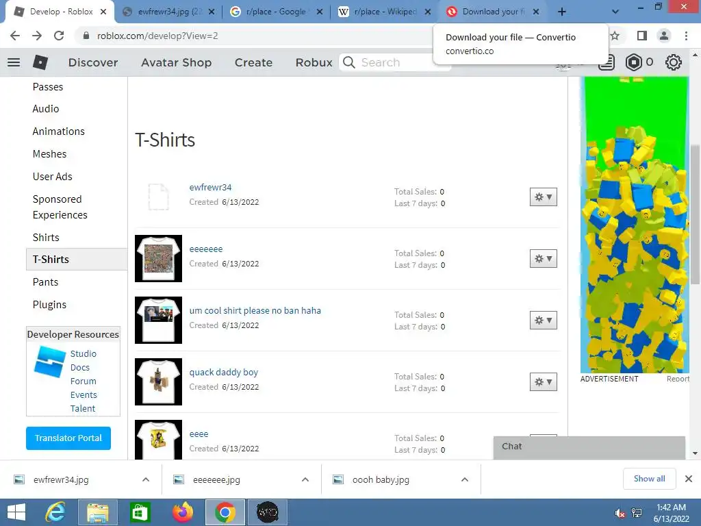Click the eeee t-shirt thumbnail

pos(158,440)
